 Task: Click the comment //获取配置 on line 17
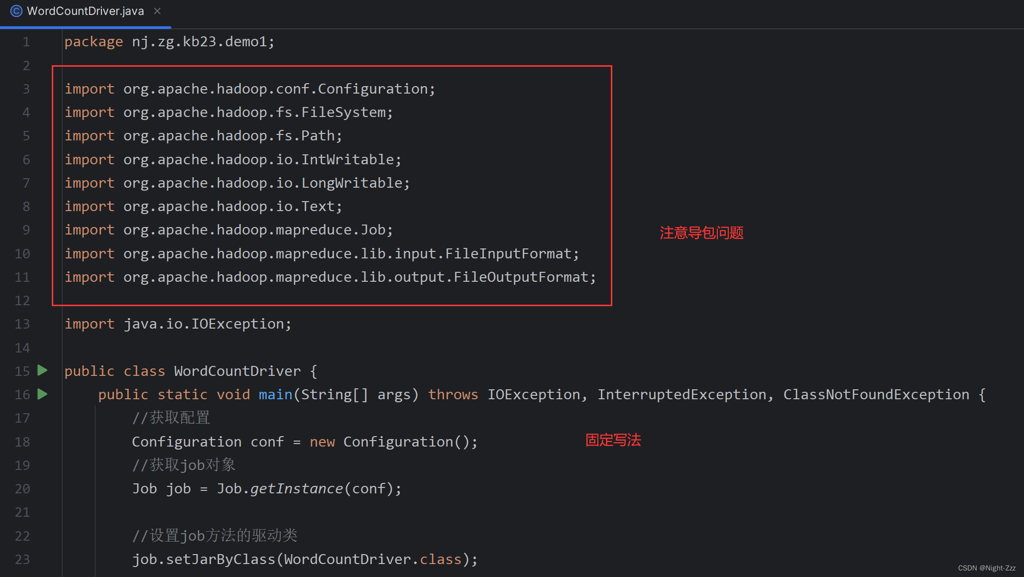171,417
